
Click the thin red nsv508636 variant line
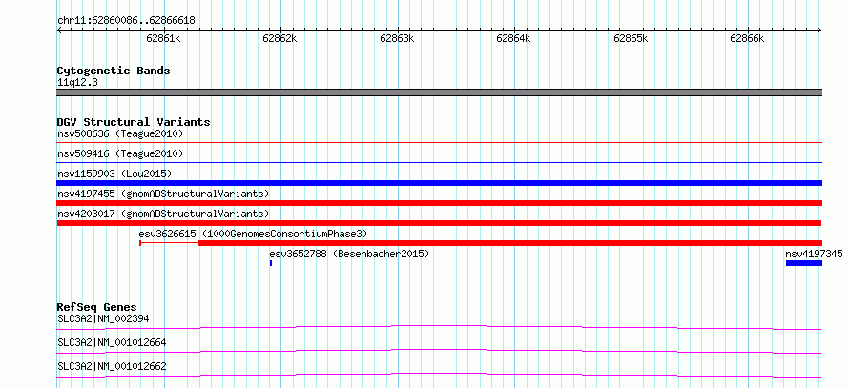click(x=439, y=142)
